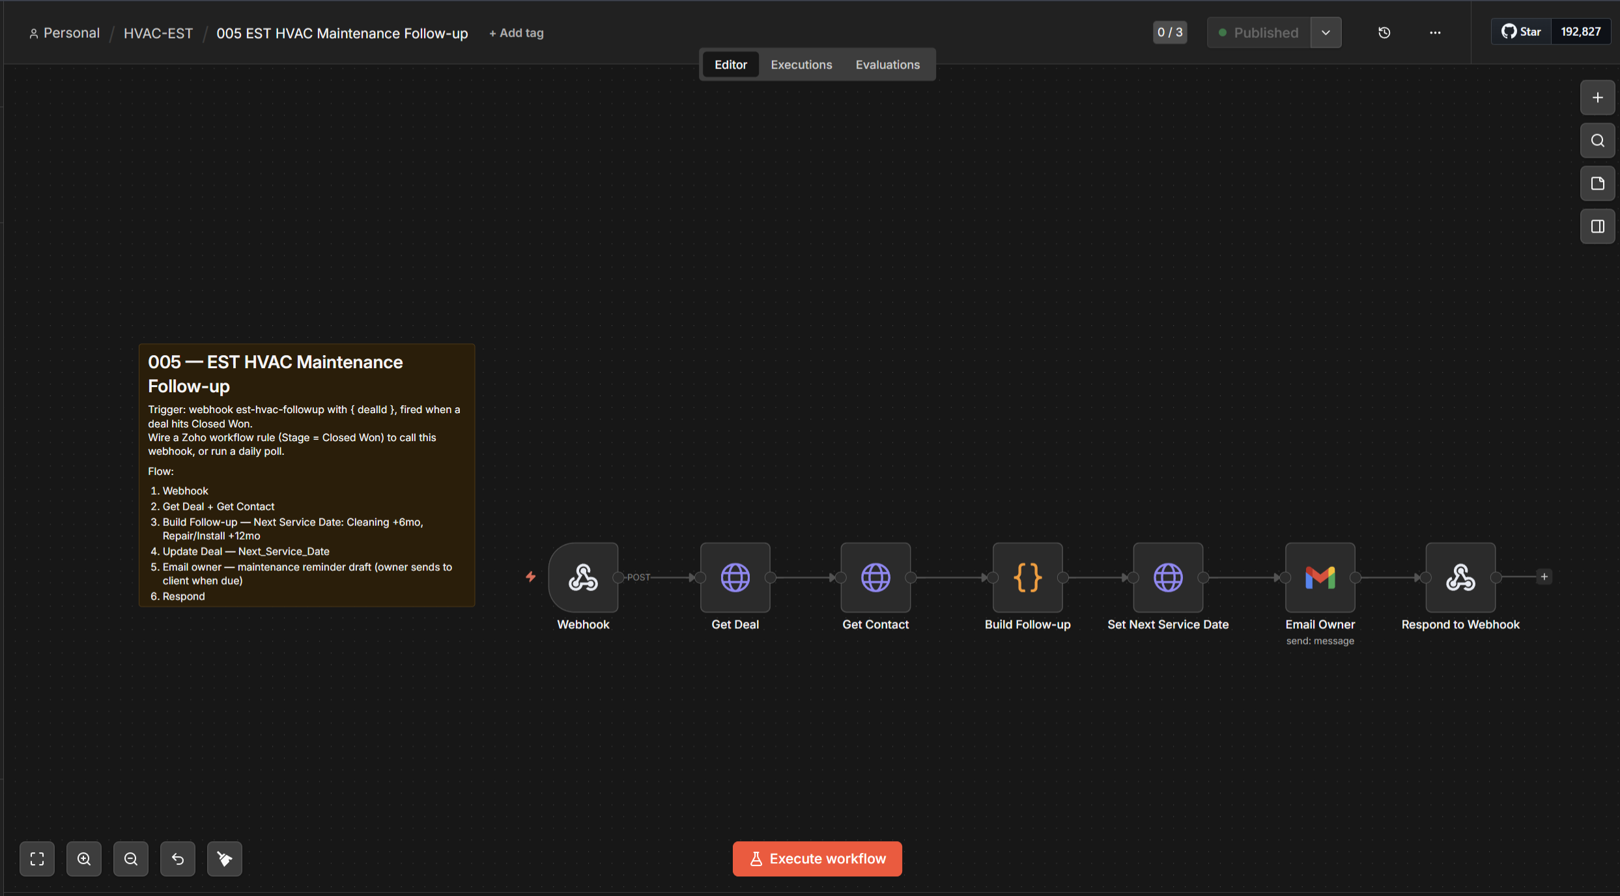The height and width of the screenshot is (896, 1620).
Task: Switch to the Evaluations tab
Action: click(x=887, y=65)
